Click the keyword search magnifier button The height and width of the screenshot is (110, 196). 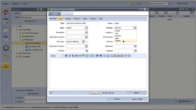[169, 4]
